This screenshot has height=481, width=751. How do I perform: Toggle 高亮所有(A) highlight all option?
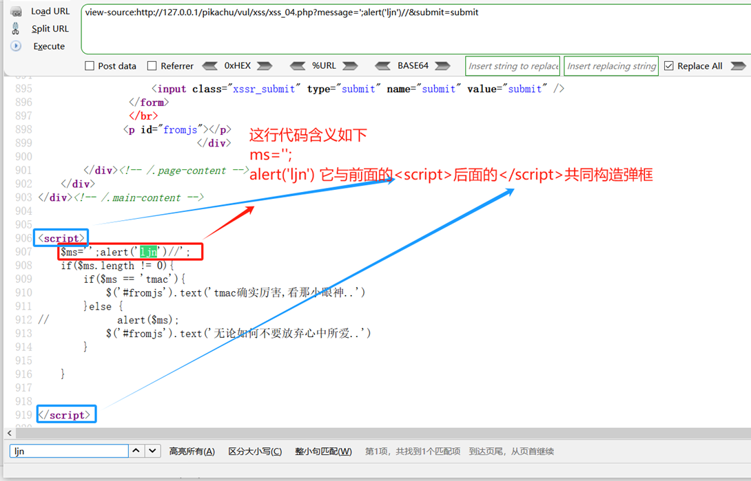[192, 451]
